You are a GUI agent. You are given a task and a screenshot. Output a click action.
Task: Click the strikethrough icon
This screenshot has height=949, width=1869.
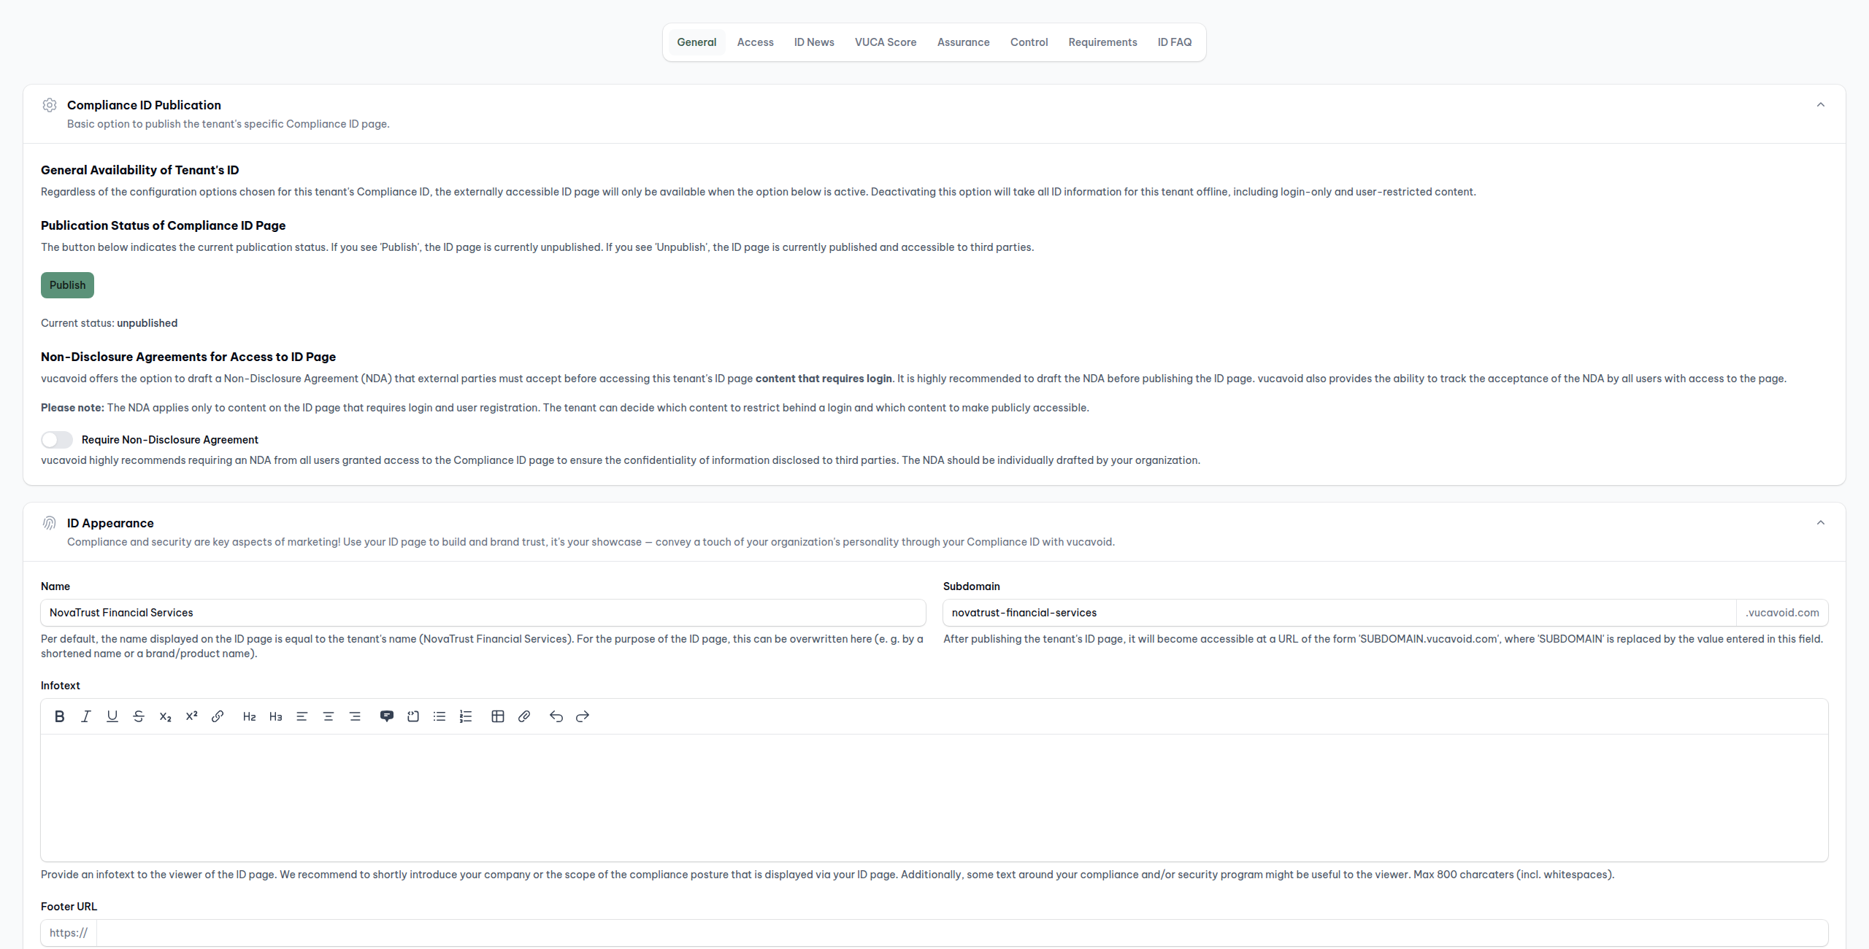coord(139,716)
